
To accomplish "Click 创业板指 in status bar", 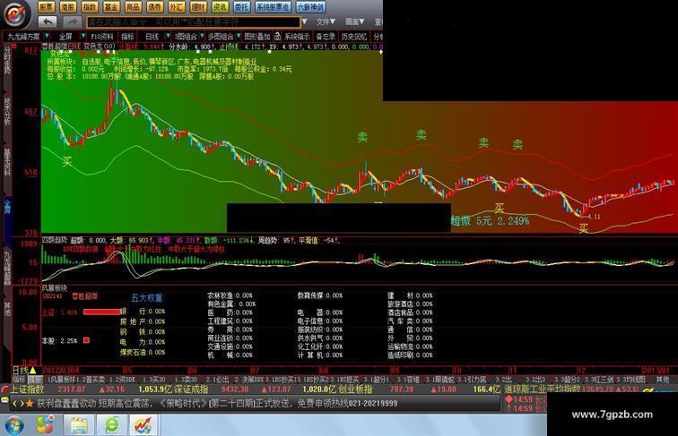I will pos(355,389).
